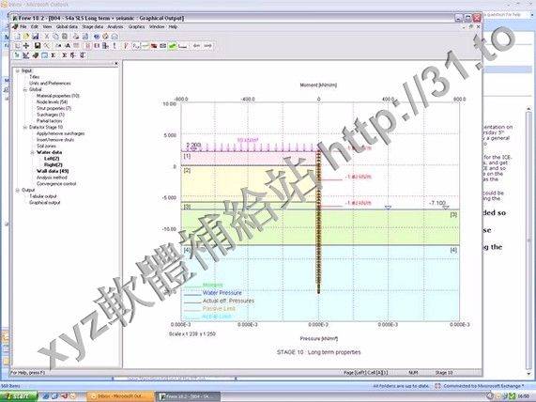Click the Print Preview toolbar icon

[x=85, y=36]
